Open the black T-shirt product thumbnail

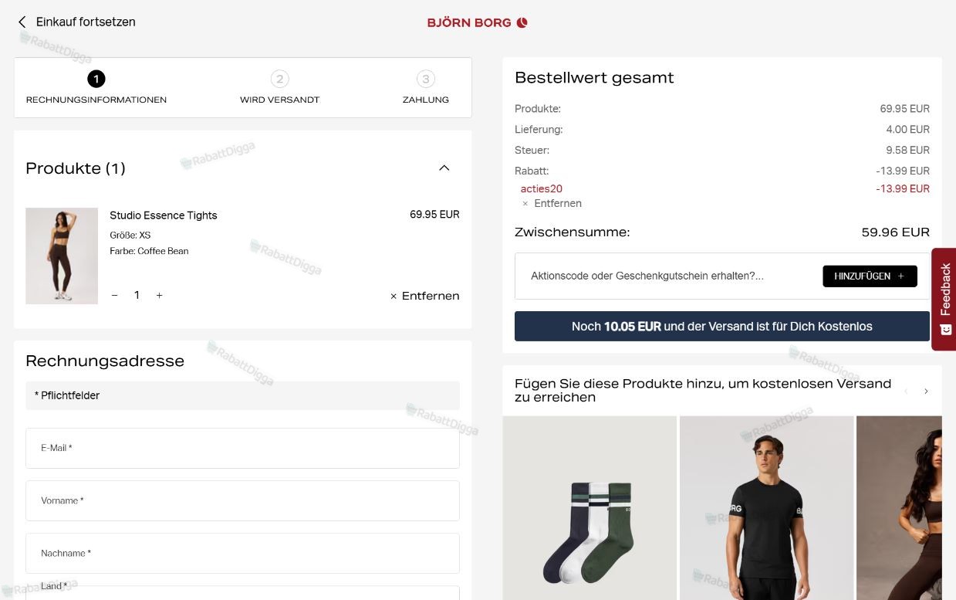[766, 508]
